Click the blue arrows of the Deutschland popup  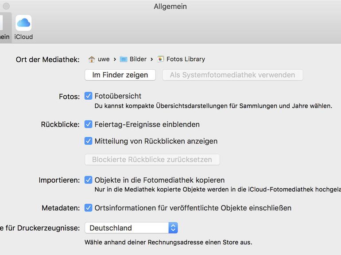coord(173,228)
